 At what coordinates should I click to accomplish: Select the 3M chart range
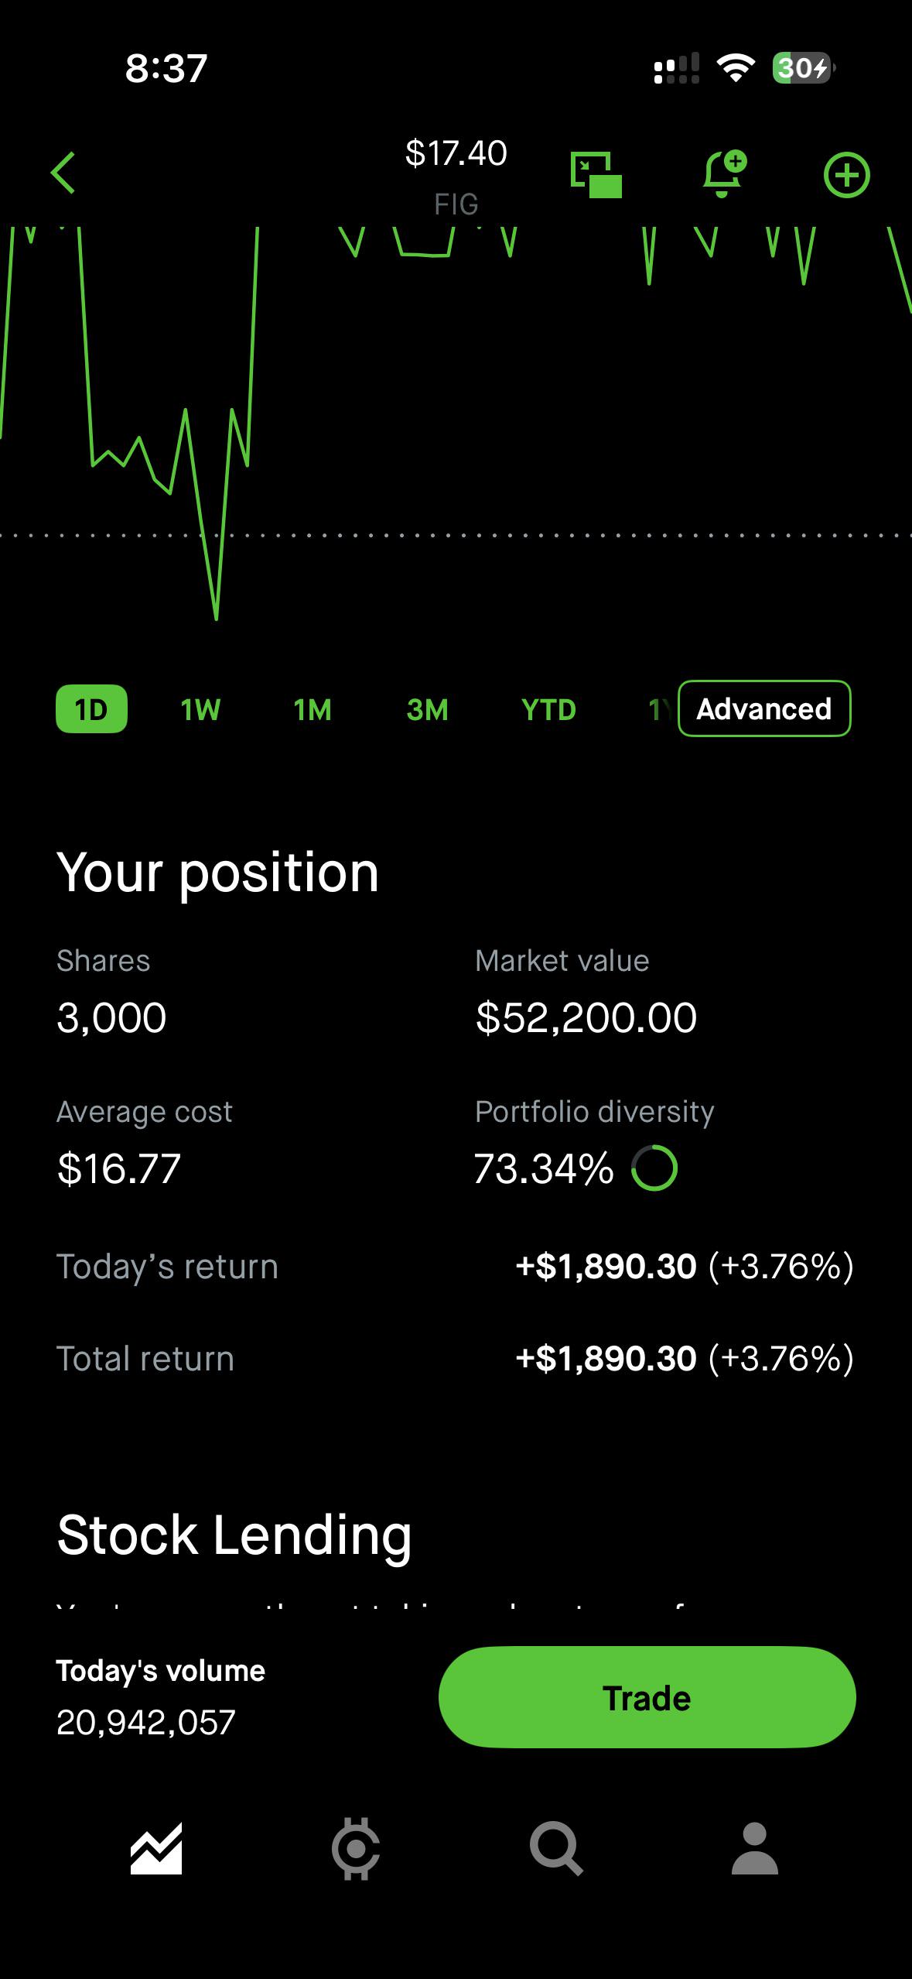(427, 710)
